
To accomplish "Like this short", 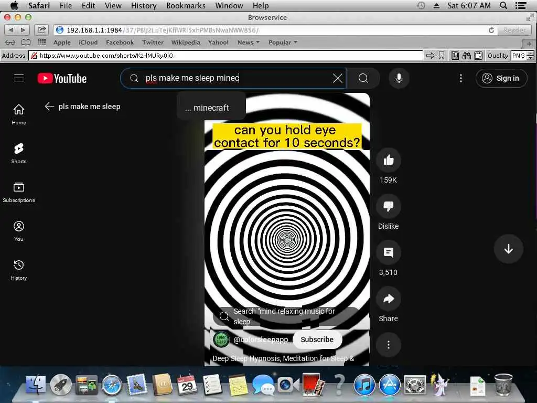I will (389, 160).
